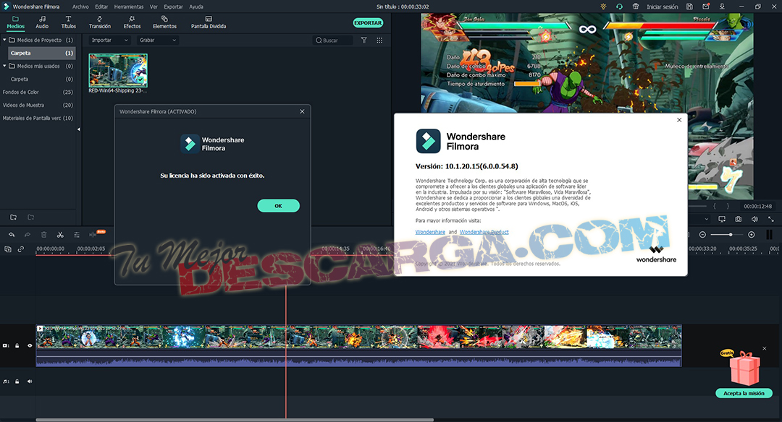
Task: Select the highlighted Carpeta folder
Action: pyautogui.click(x=41, y=53)
